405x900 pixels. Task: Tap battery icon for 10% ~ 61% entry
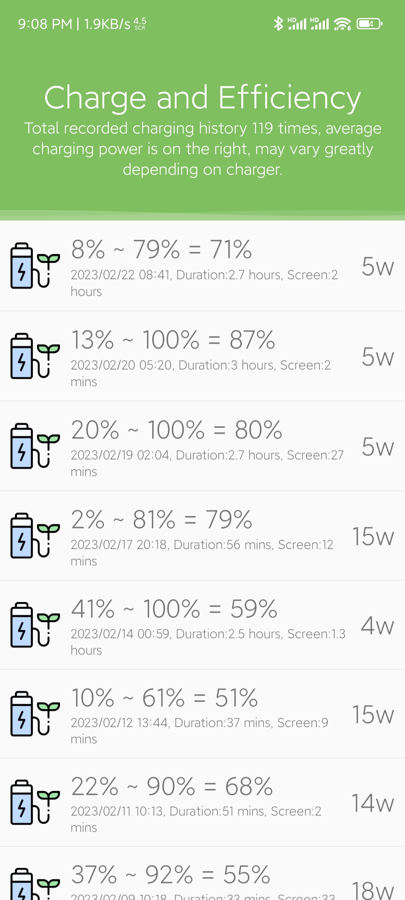tap(35, 714)
